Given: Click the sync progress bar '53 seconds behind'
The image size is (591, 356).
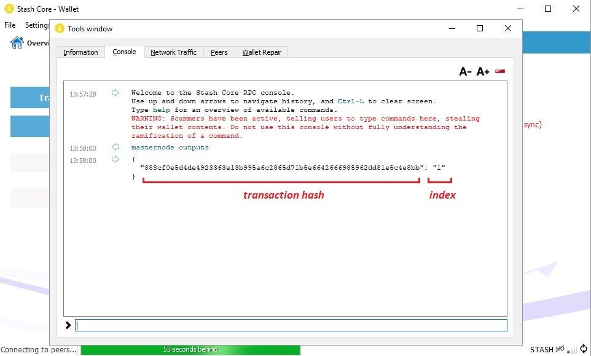Looking at the screenshot, I should coord(190,350).
